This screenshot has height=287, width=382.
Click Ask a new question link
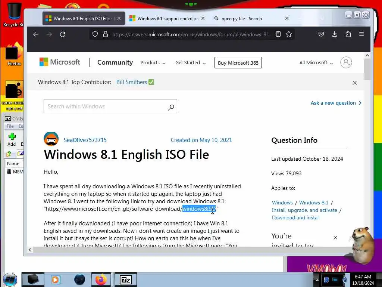336,103
